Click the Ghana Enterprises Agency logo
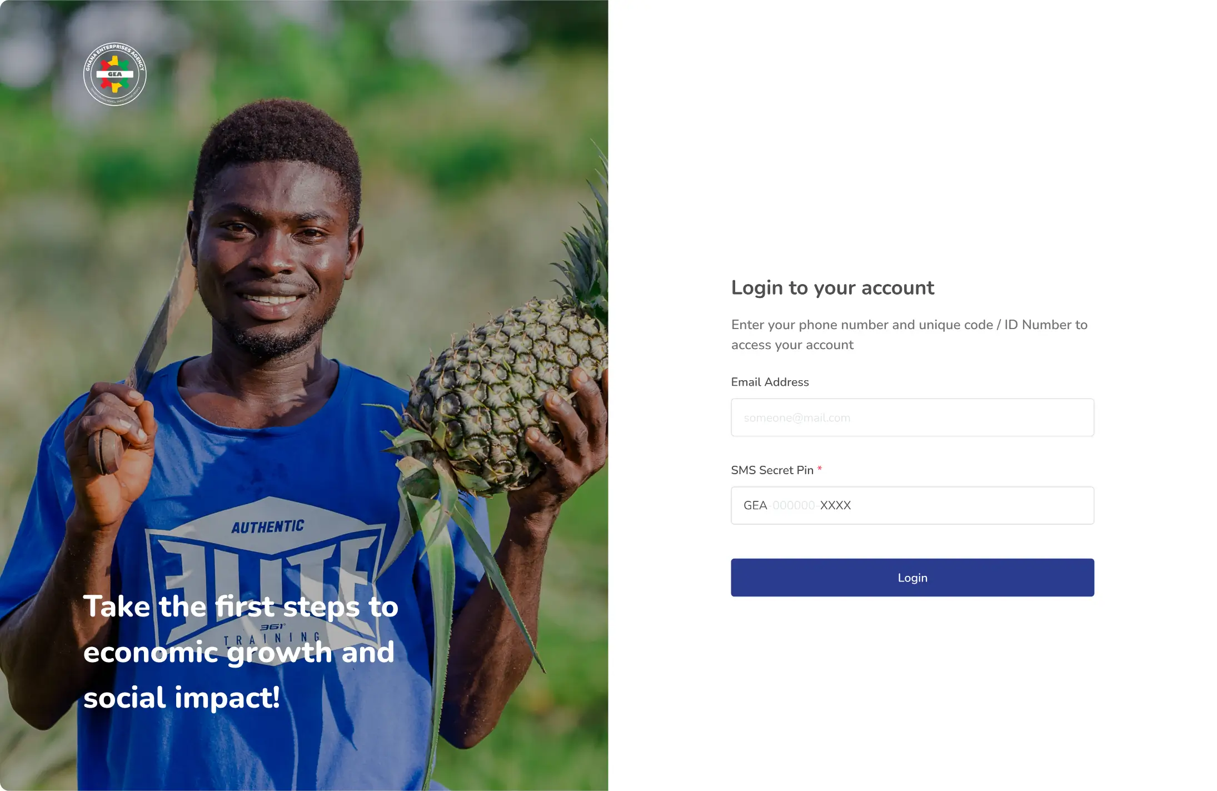 [115, 74]
